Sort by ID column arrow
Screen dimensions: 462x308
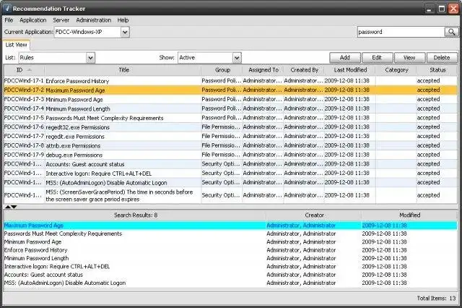pos(29,70)
